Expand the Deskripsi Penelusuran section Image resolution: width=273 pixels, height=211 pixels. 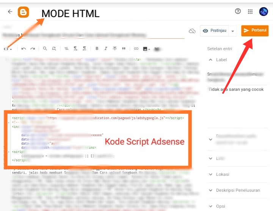pyautogui.click(x=211, y=190)
